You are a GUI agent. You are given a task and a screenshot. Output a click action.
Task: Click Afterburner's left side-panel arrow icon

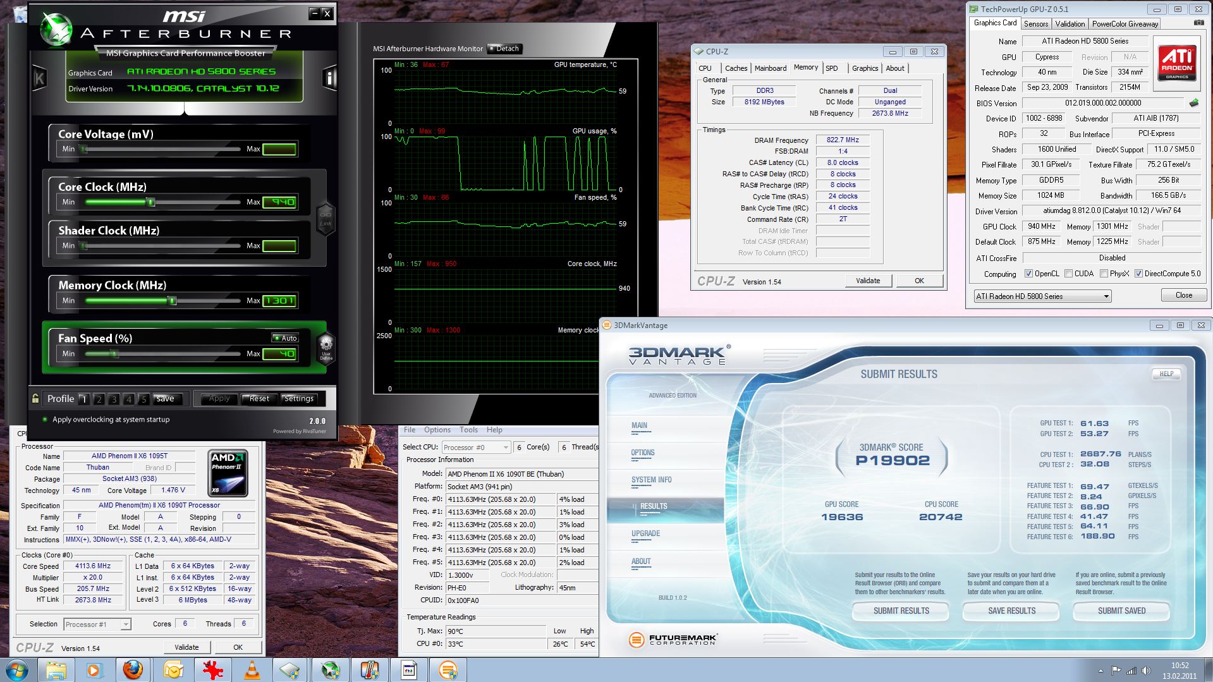[39, 78]
